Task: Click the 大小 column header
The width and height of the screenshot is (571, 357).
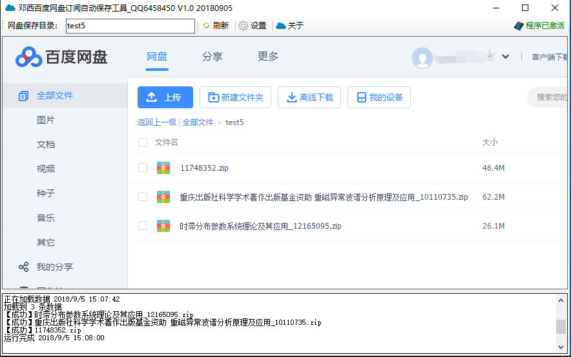Action: pos(490,142)
